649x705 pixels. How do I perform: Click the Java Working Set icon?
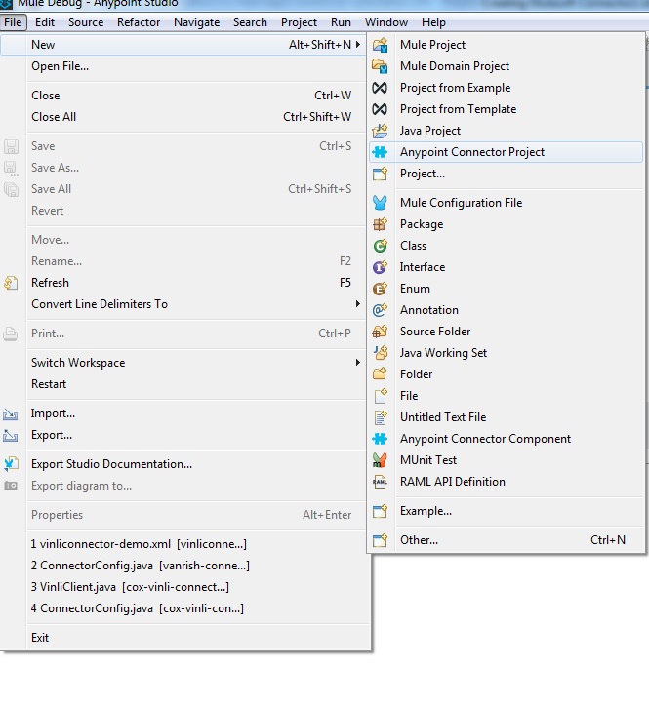pos(380,353)
